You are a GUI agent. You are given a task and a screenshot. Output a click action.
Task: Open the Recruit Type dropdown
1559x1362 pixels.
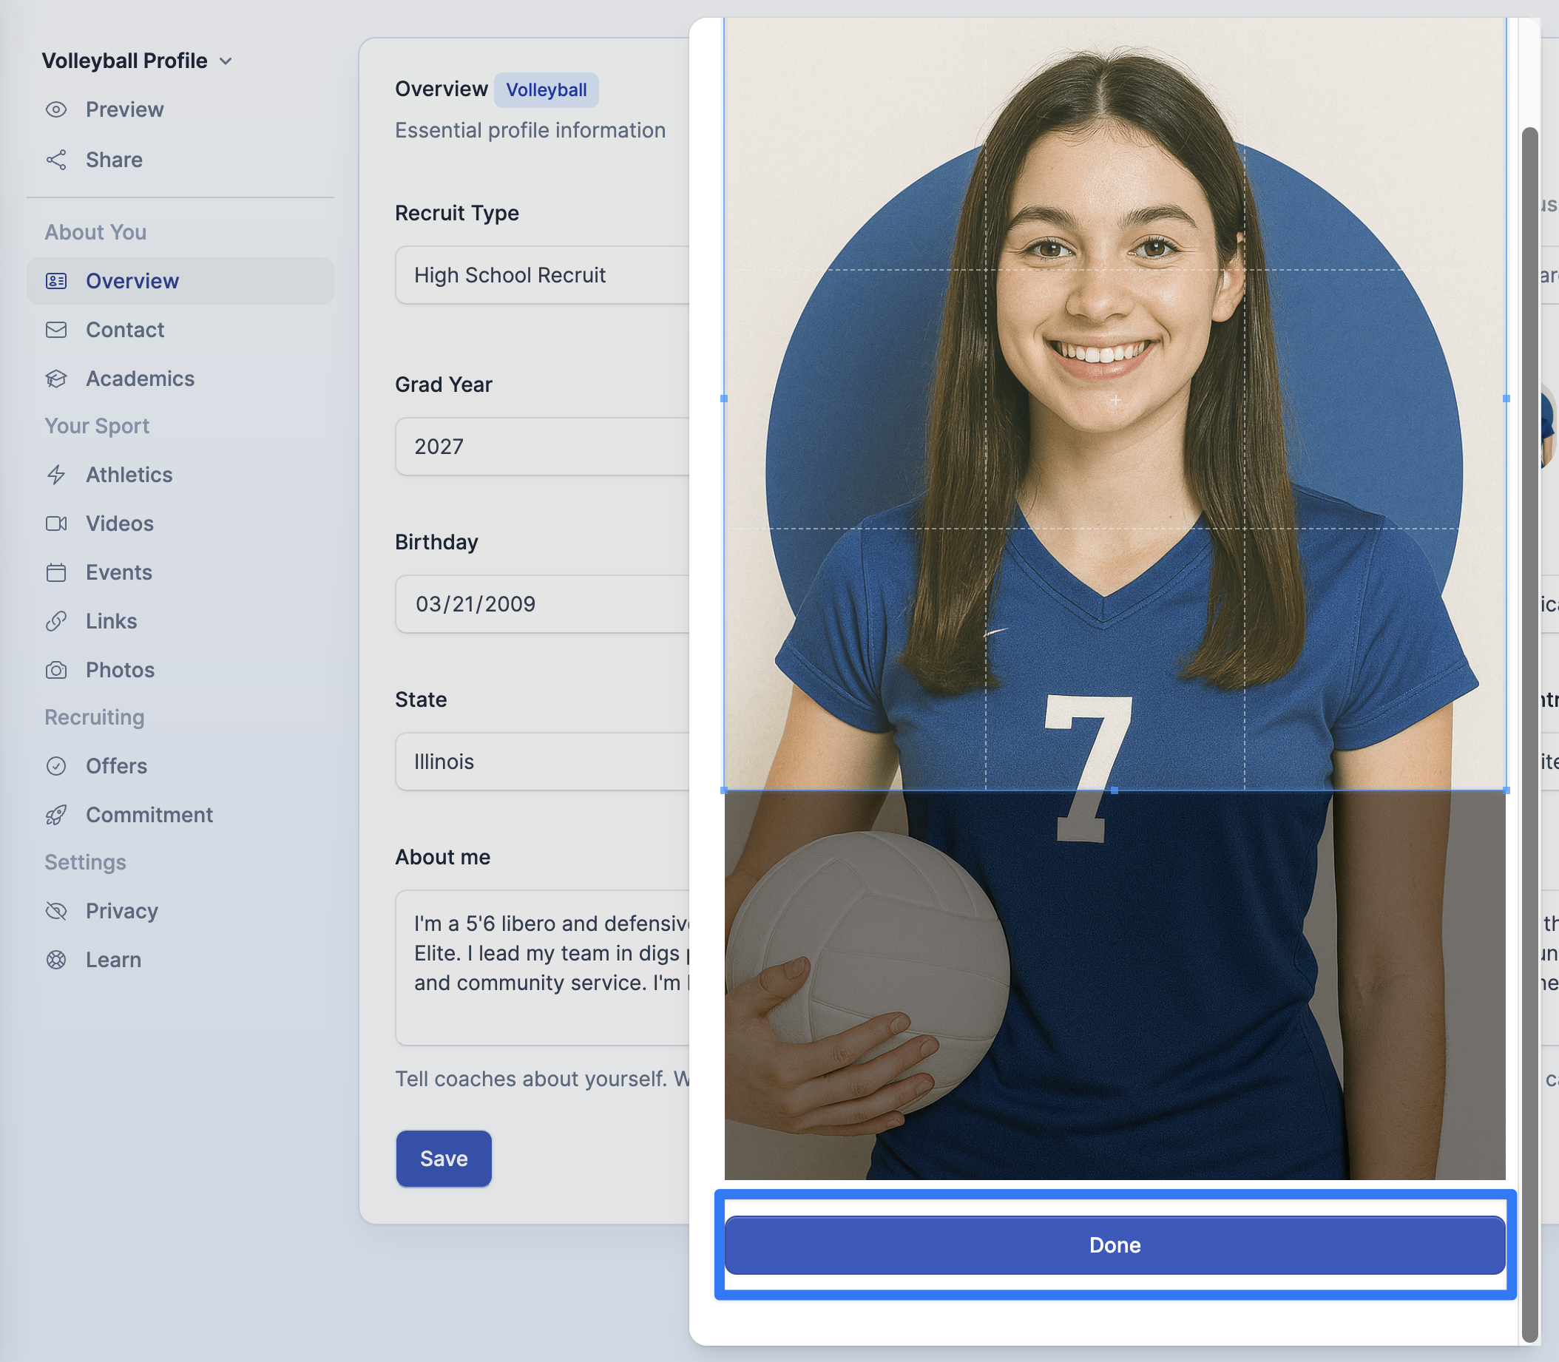(x=542, y=275)
